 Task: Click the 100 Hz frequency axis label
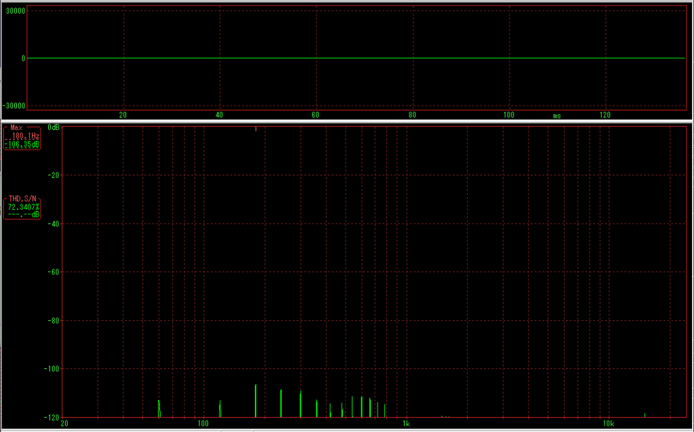point(203,424)
